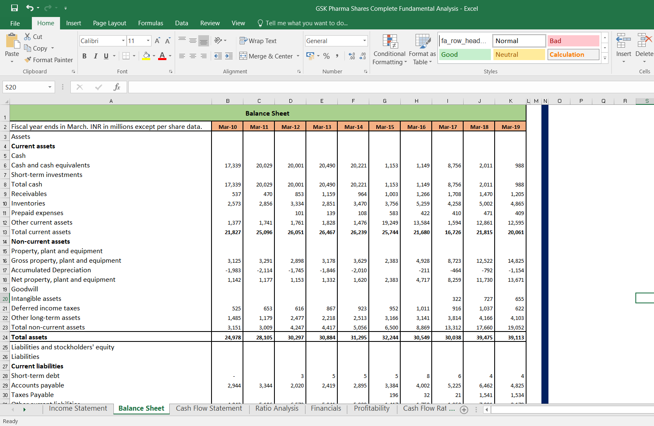
Task: Open the Calibri font name dropdown
Action: click(x=123, y=41)
